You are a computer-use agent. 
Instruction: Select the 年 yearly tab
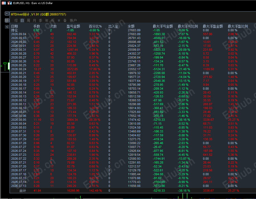pos(47,20)
